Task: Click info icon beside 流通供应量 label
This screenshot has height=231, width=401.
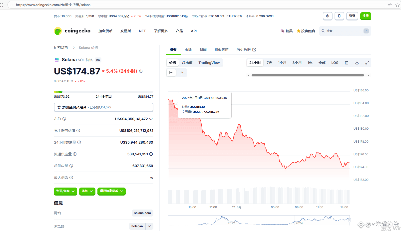Action: coord(75,154)
